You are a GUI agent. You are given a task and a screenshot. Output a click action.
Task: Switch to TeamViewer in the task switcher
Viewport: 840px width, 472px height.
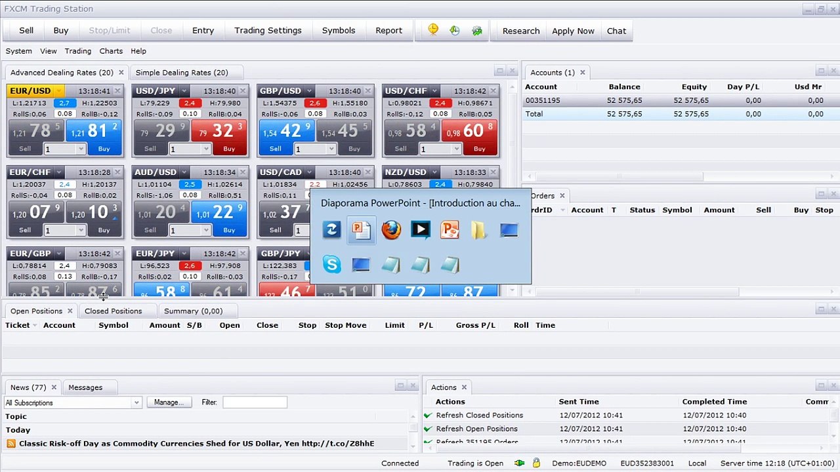pos(332,229)
